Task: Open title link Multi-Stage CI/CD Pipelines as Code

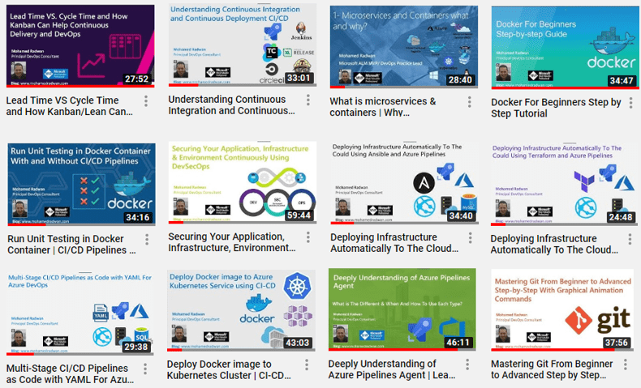Action: point(70,373)
